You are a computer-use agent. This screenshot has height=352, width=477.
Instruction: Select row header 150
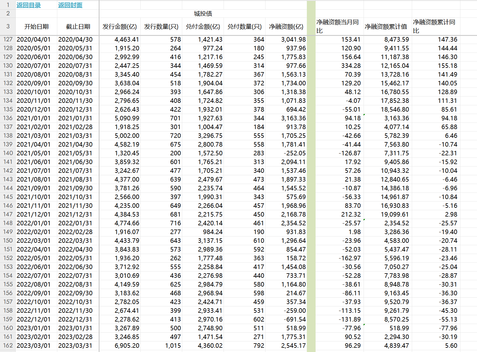point(8,241)
